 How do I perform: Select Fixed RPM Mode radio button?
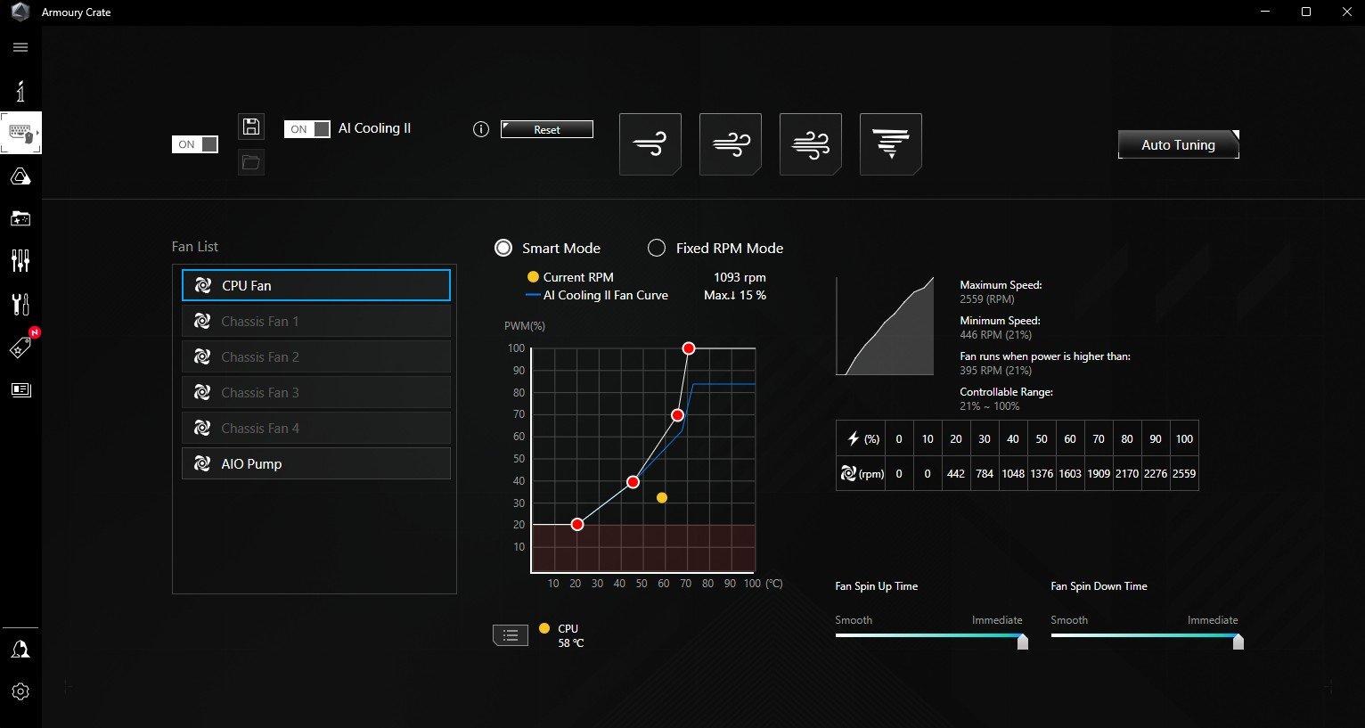point(657,248)
